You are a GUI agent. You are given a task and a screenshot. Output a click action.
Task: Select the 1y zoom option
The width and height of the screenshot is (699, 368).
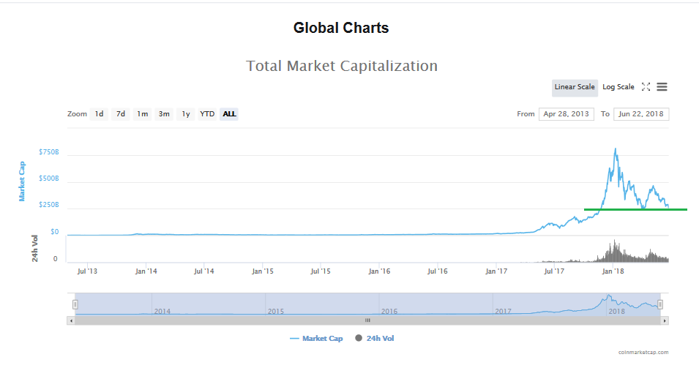(x=186, y=114)
